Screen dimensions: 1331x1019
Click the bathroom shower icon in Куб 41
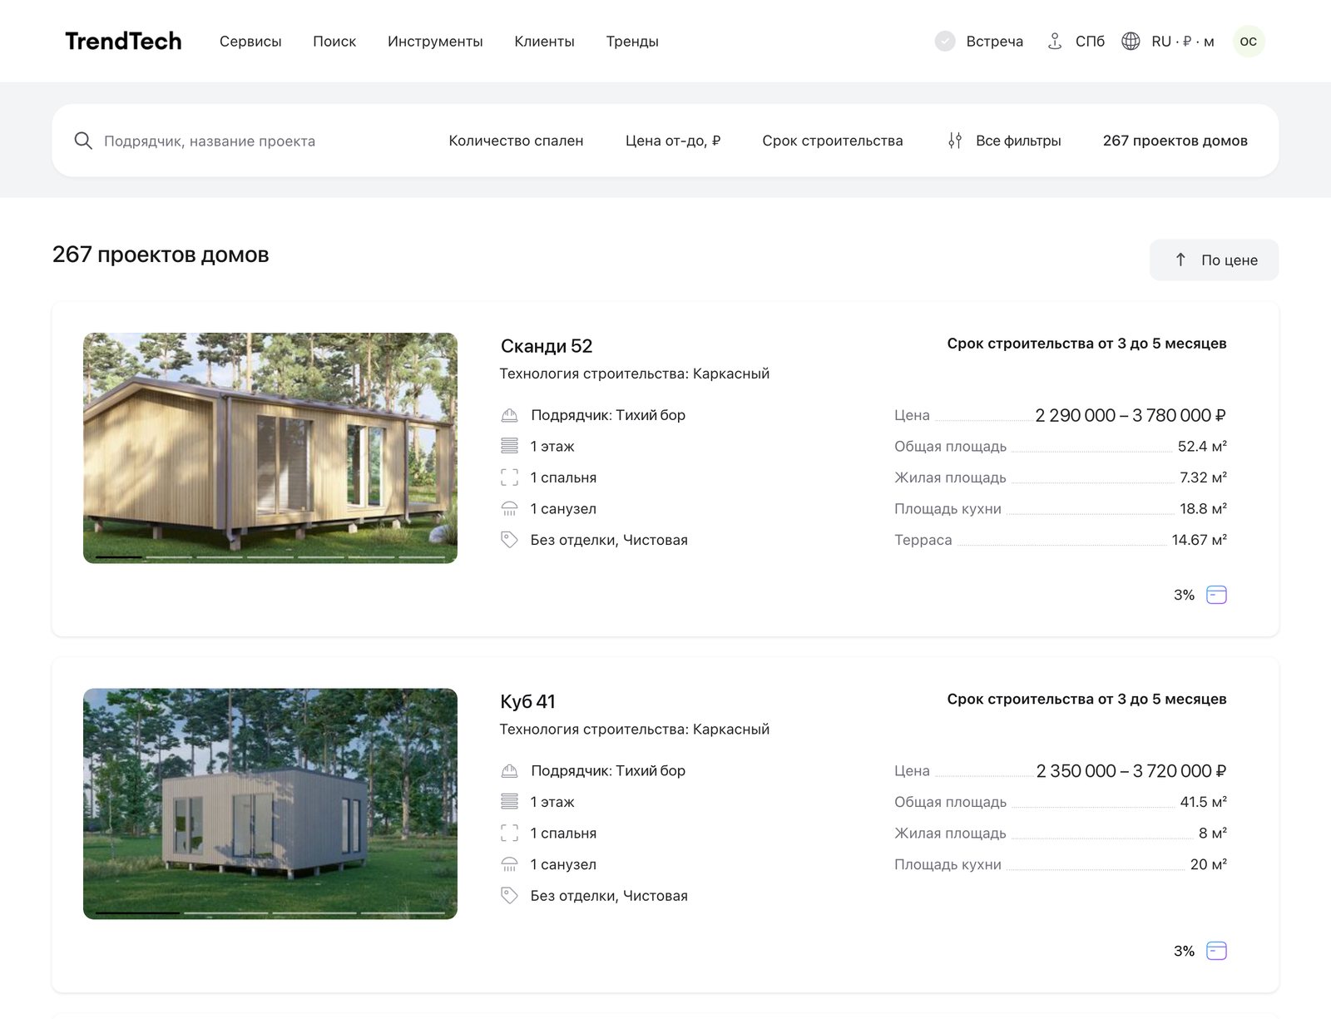point(509,864)
